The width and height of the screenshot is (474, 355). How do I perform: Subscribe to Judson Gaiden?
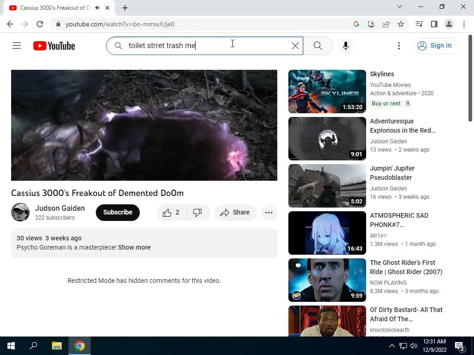[x=118, y=212]
